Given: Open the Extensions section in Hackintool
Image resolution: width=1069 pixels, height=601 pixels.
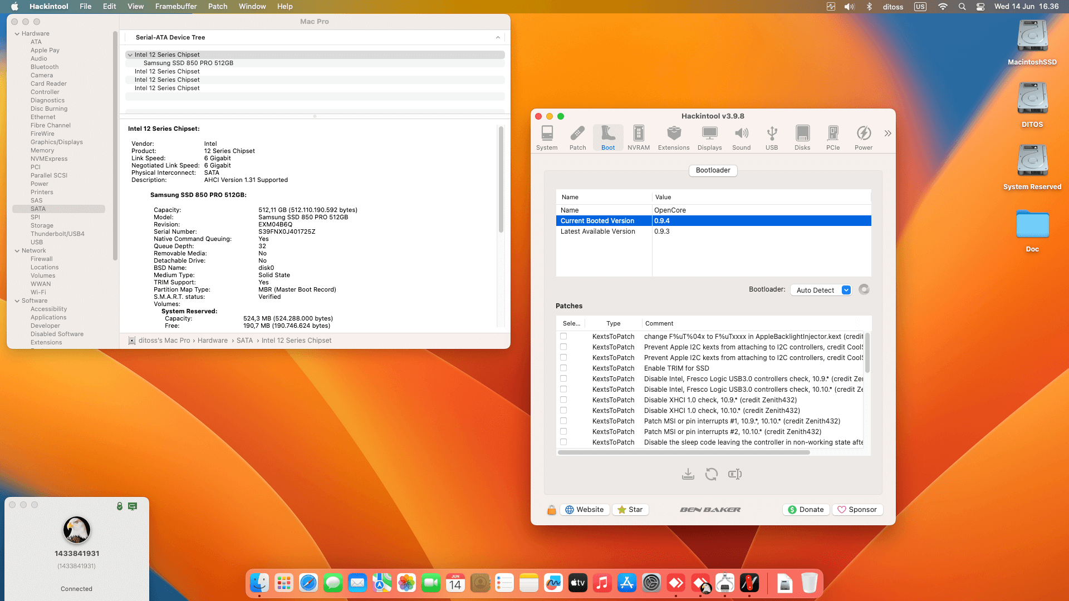Looking at the screenshot, I should [x=674, y=137].
